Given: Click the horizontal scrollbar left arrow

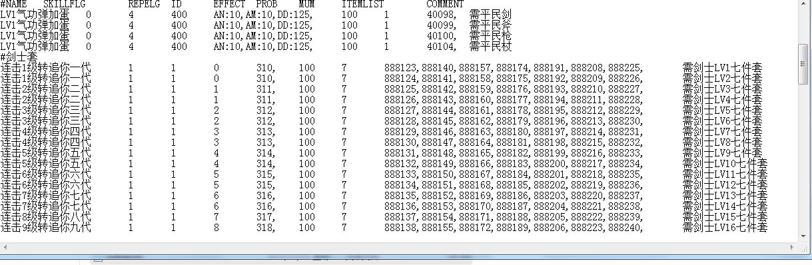Looking at the screenshot, I should click(x=5, y=248).
